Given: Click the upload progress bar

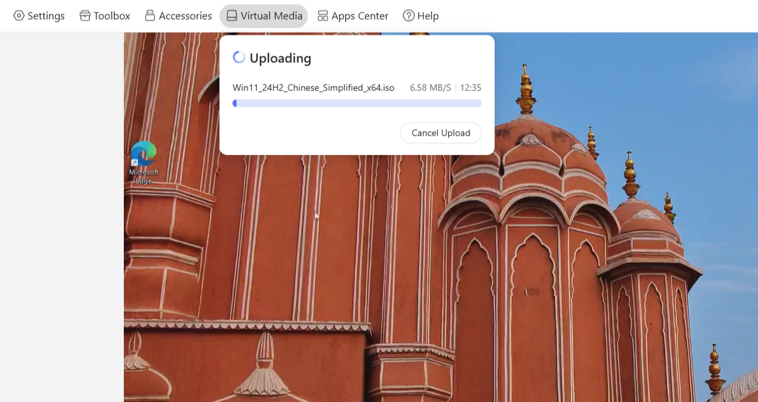Looking at the screenshot, I should (x=357, y=103).
